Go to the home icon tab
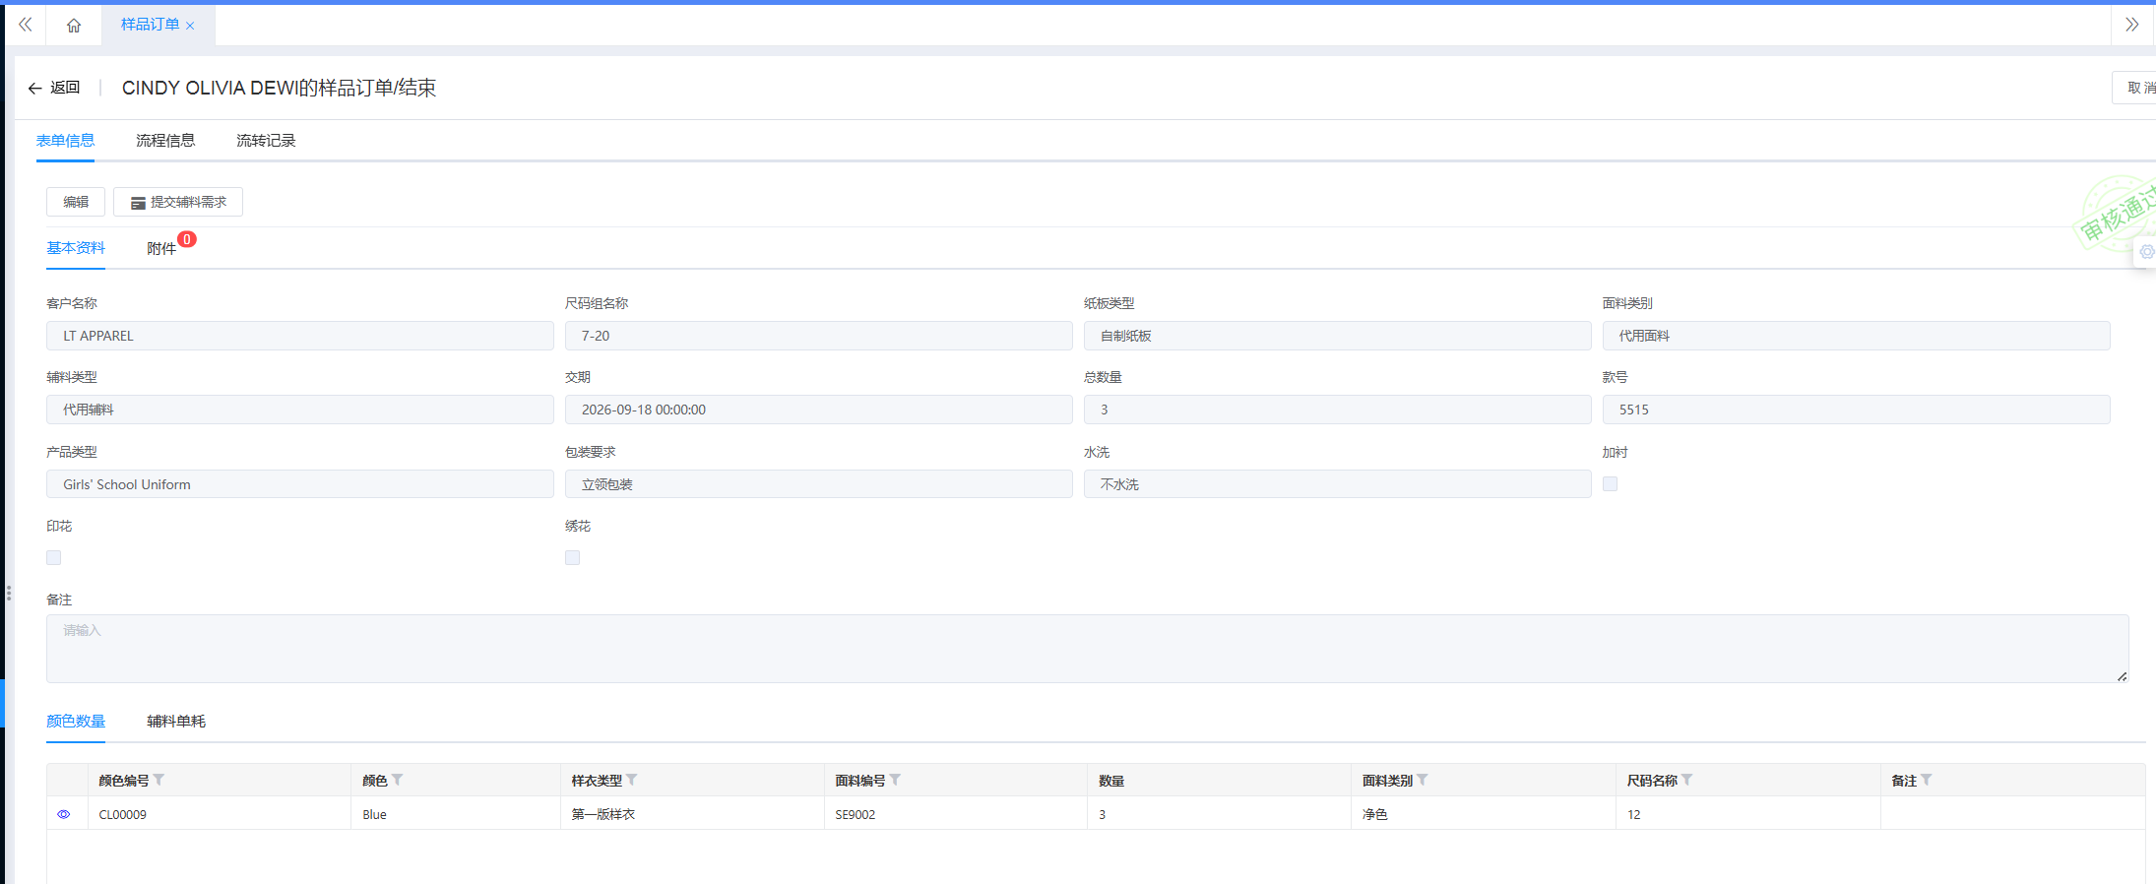2156x884 pixels. pyautogui.click(x=74, y=26)
